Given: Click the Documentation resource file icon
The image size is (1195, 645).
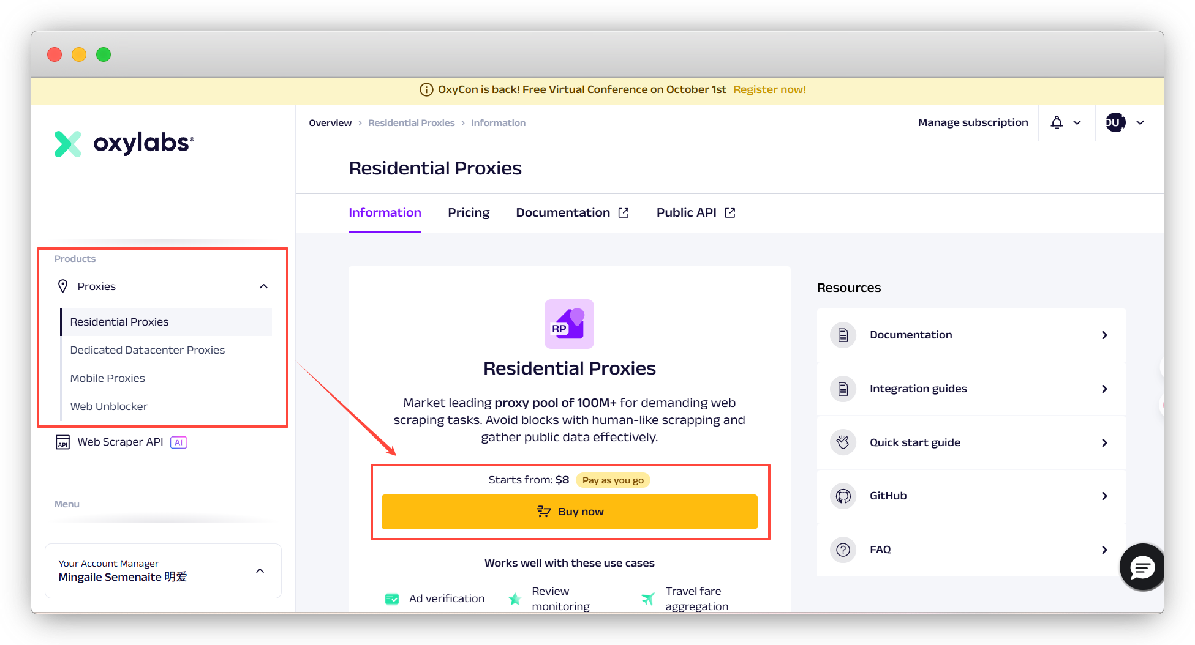Looking at the screenshot, I should 843,335.
